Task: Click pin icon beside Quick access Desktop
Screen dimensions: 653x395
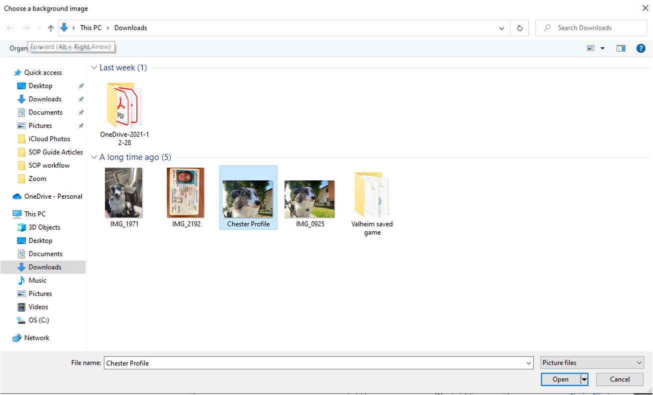Action: [81, 86]
